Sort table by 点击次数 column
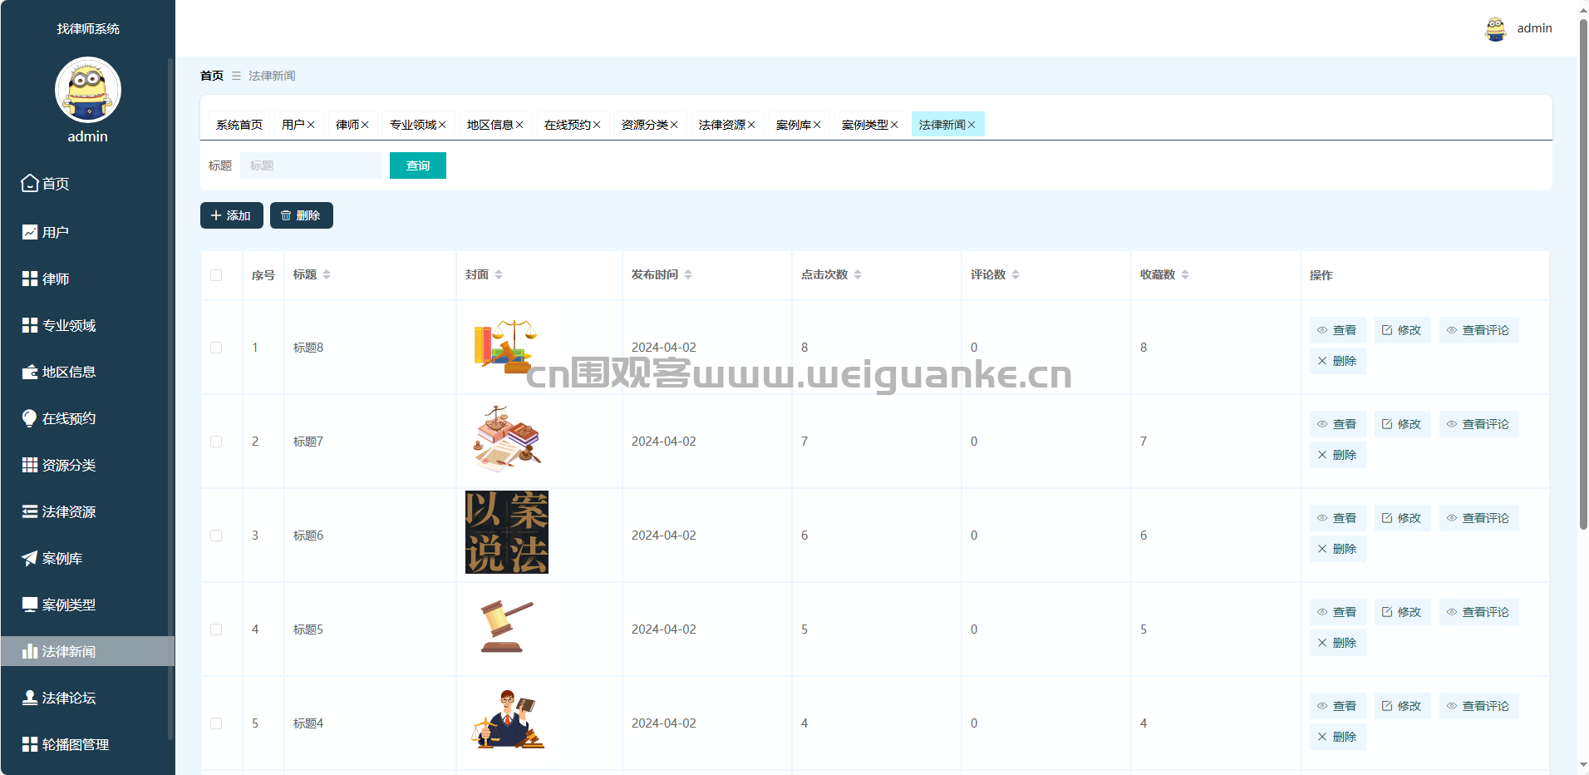 (x=858, y=274)
